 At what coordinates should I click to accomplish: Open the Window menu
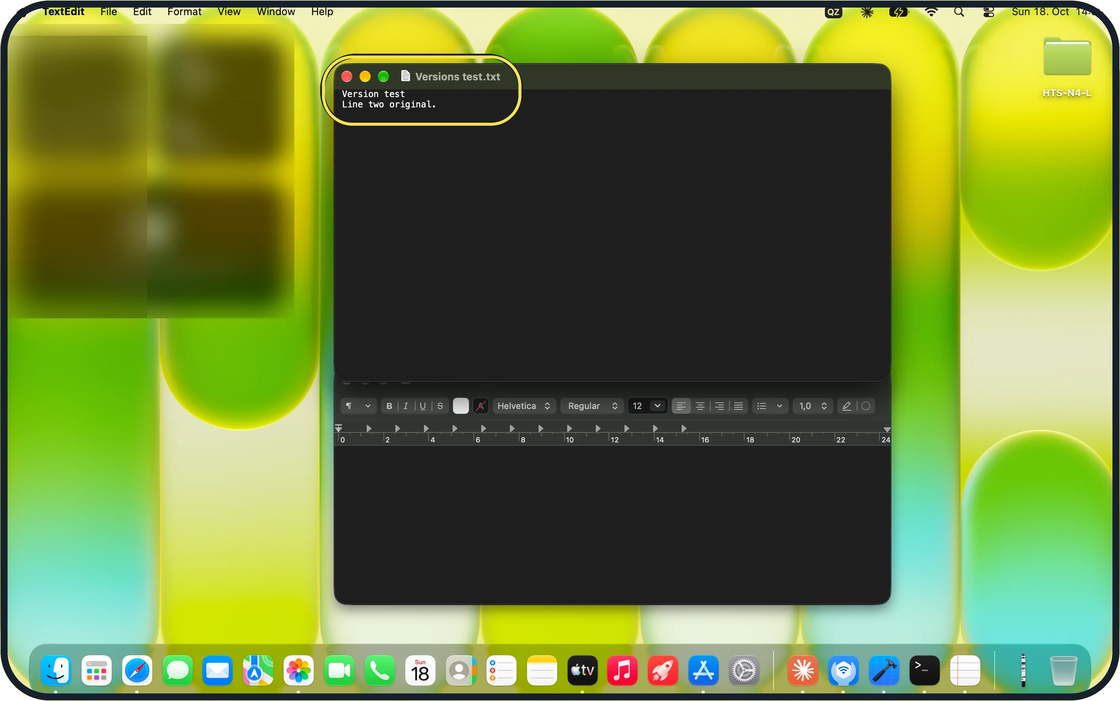point(276,12)
